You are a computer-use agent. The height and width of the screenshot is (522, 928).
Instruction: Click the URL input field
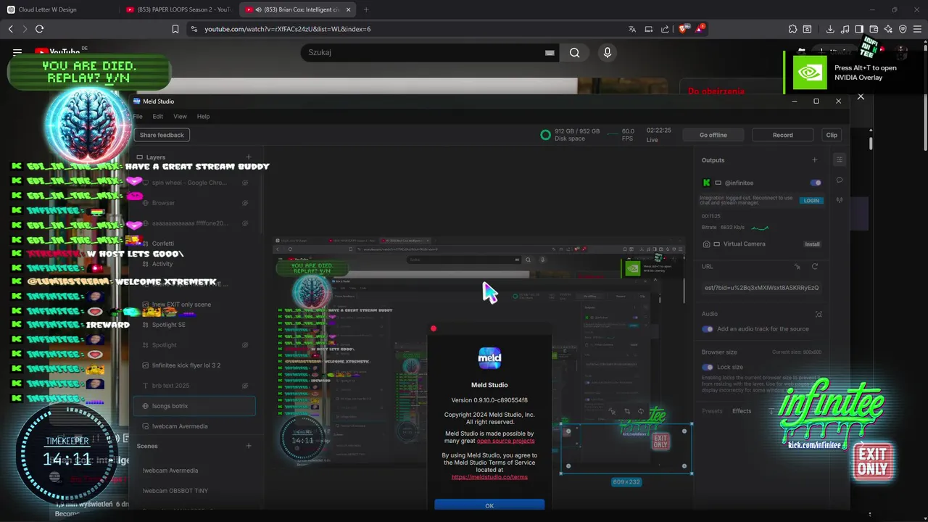click(x=761, y=288)
